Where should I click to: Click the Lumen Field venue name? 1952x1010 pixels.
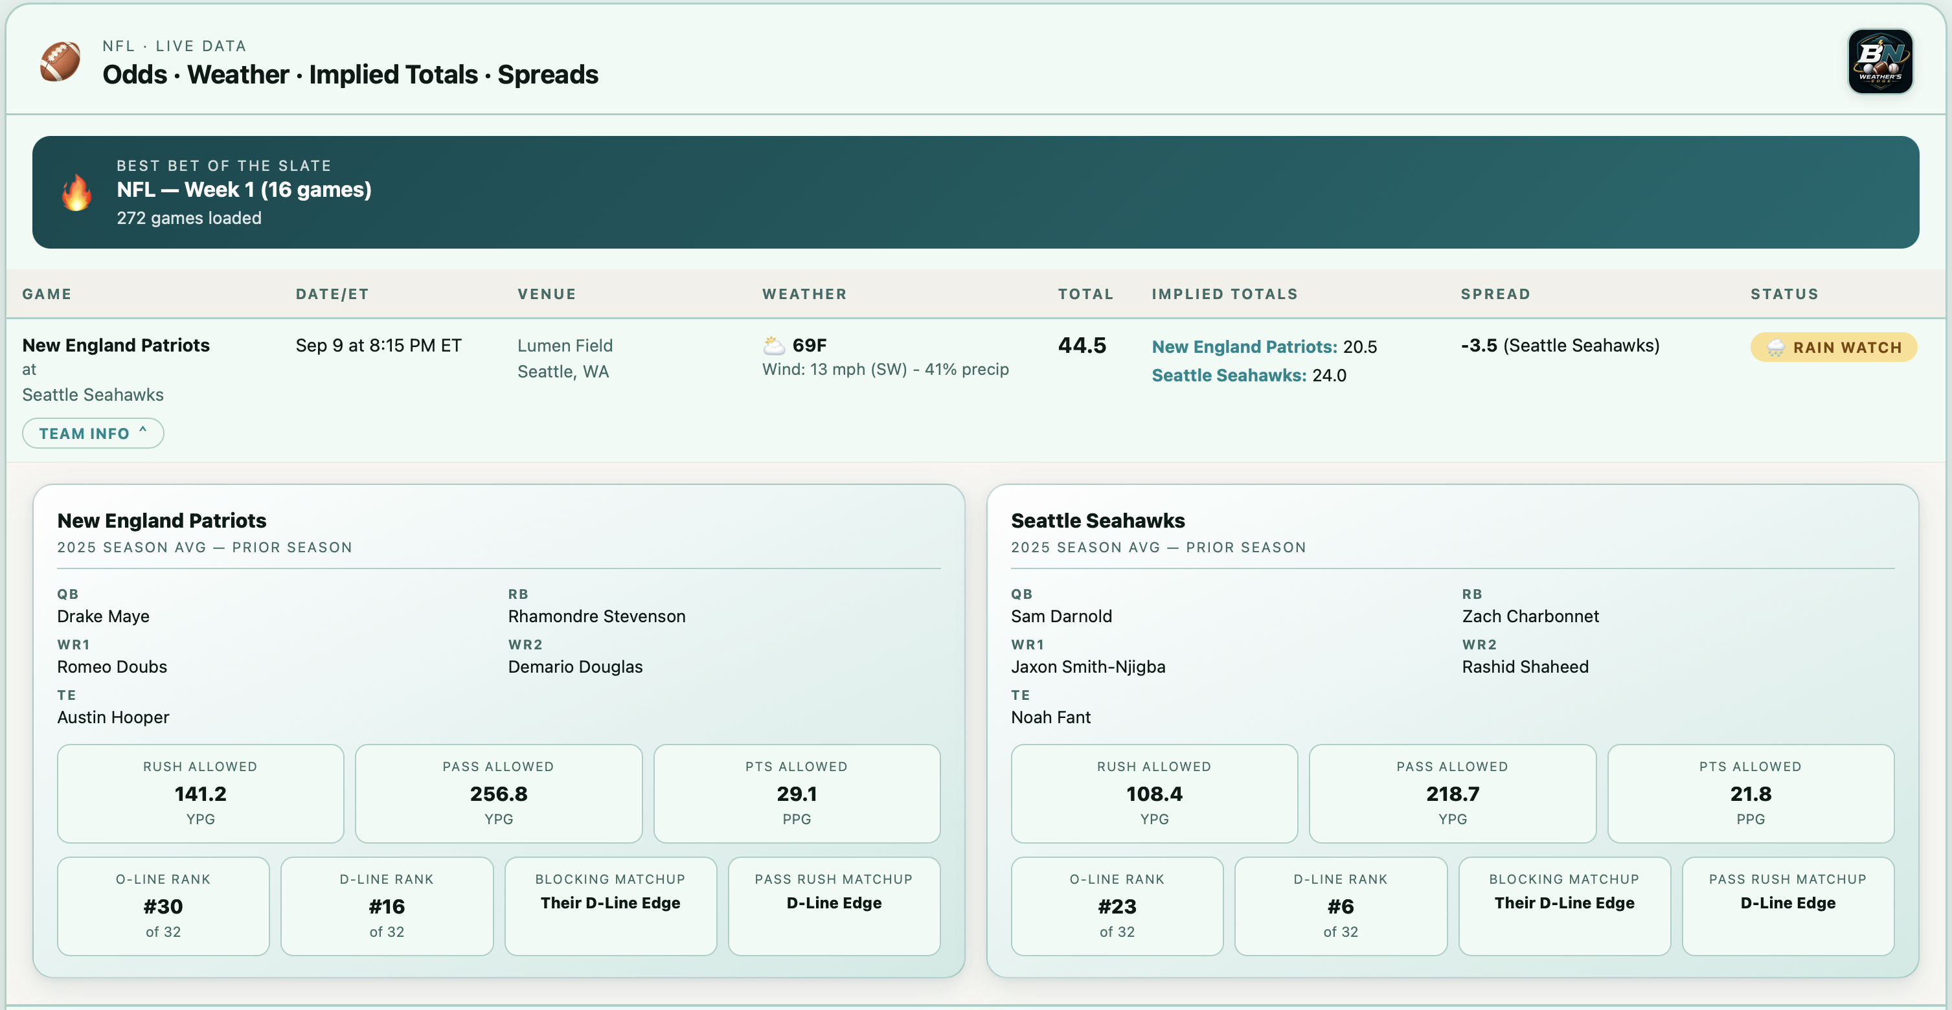click(x=565, y=346)
